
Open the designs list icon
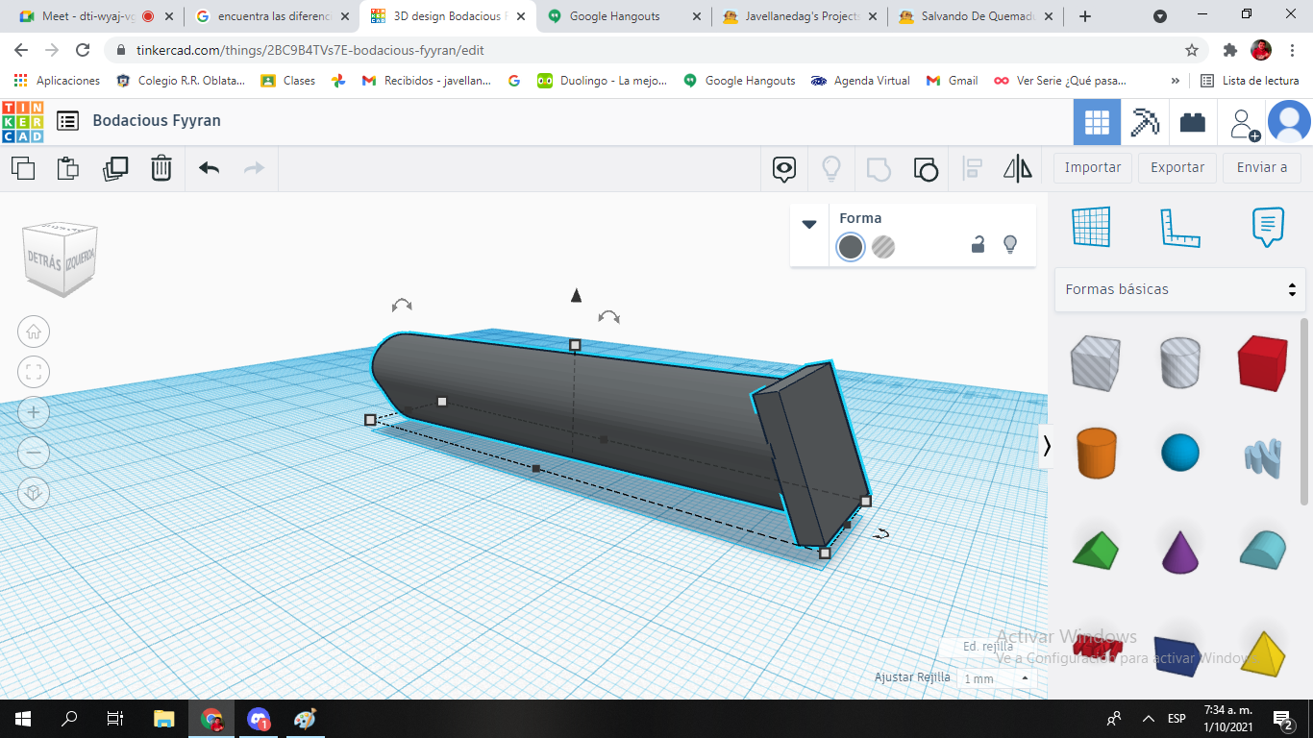(67, 121)
